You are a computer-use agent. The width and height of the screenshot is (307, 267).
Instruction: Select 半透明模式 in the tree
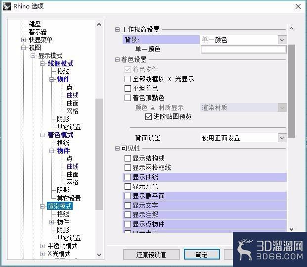click(x=62, y=246)
